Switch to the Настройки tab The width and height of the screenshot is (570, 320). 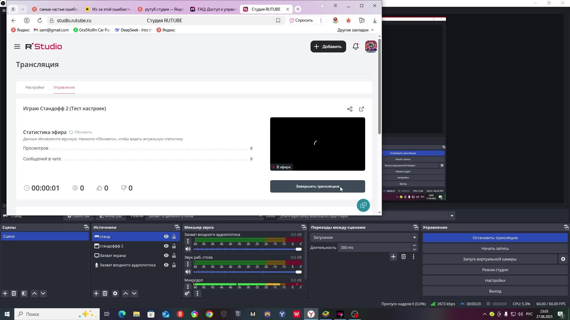(x=35, y=87)
